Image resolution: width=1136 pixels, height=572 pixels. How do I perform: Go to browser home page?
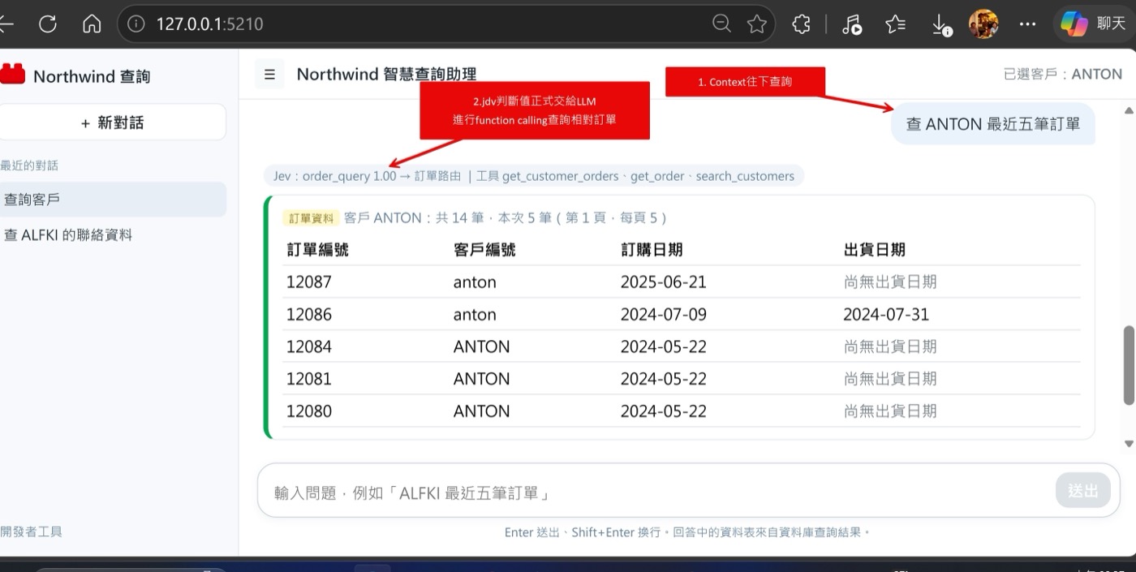(92, 24)
